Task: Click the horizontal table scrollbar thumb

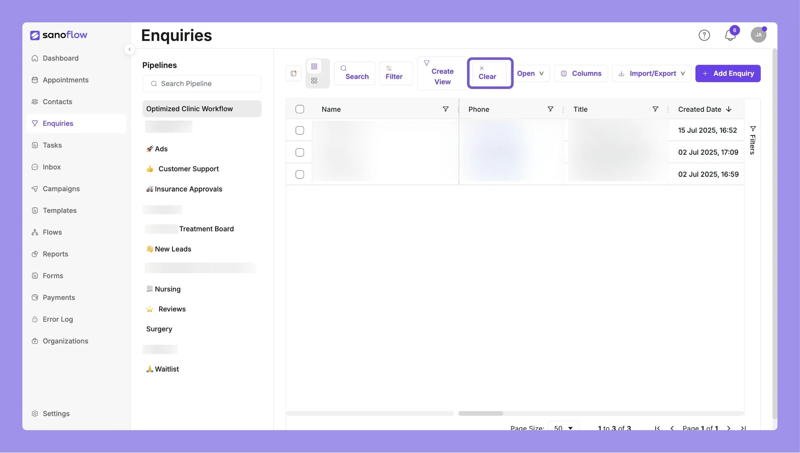Action: 481,414
